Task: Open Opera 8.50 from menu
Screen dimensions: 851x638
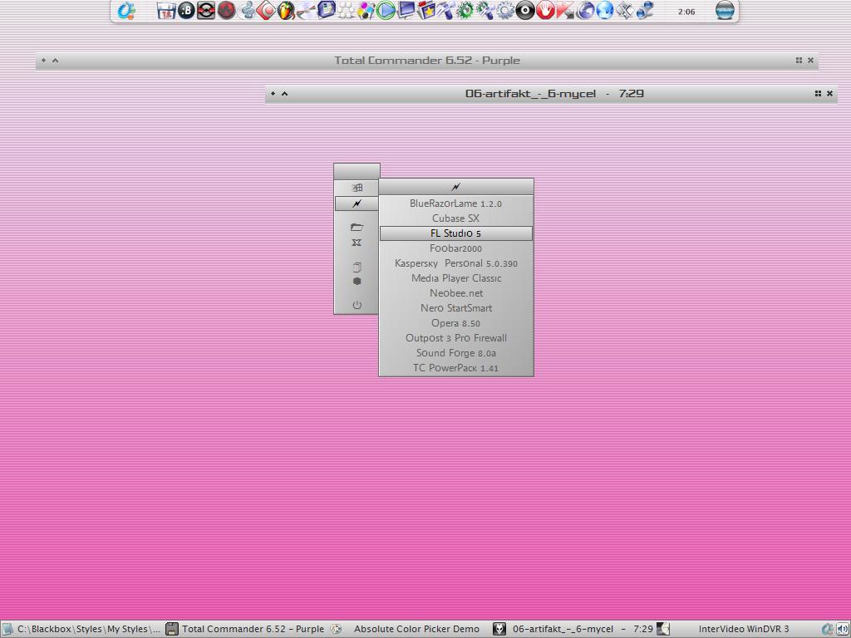Action: [x=456, y=323]
